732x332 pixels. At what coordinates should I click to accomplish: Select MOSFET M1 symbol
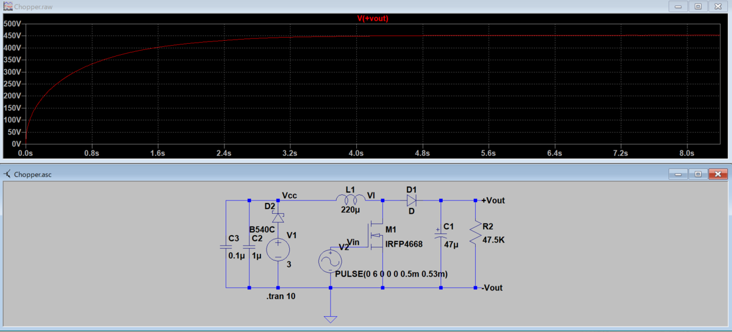(374, 236)
